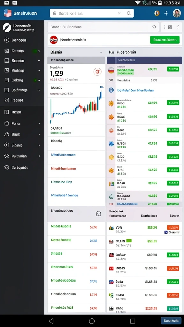Expand the "Beek" sidebar chevron
The height and width of the screenshot is (327, 184).
click(39, 134)
